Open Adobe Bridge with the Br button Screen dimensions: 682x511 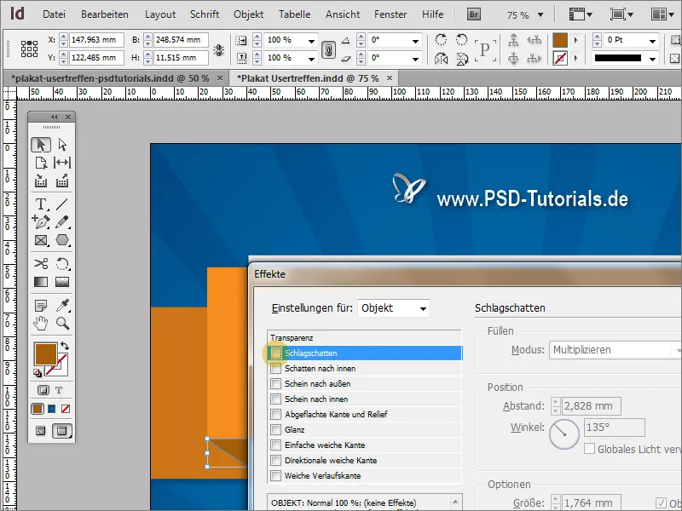point(474,14)
